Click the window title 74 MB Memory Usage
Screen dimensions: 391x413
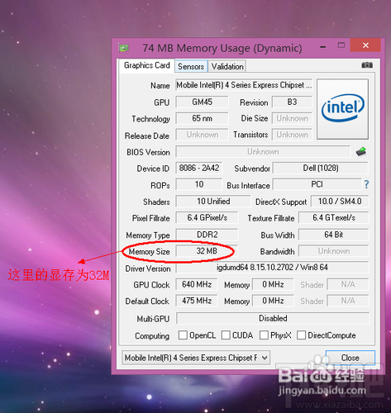point(222,48)
